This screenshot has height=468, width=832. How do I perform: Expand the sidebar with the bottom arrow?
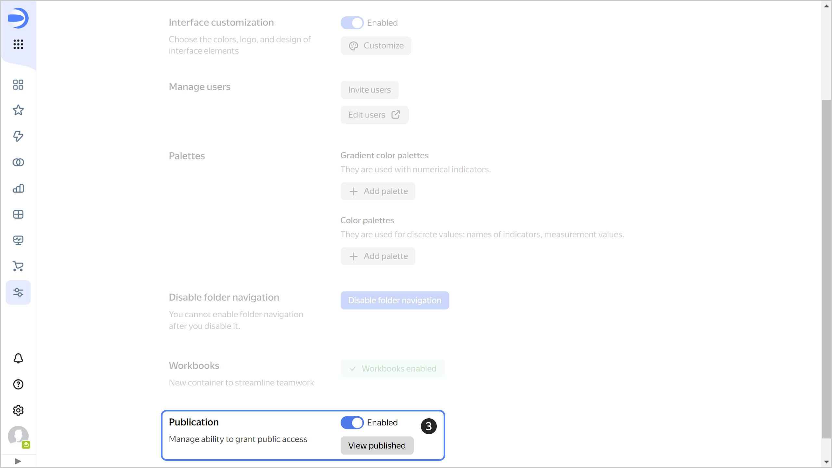coord(18,461)
